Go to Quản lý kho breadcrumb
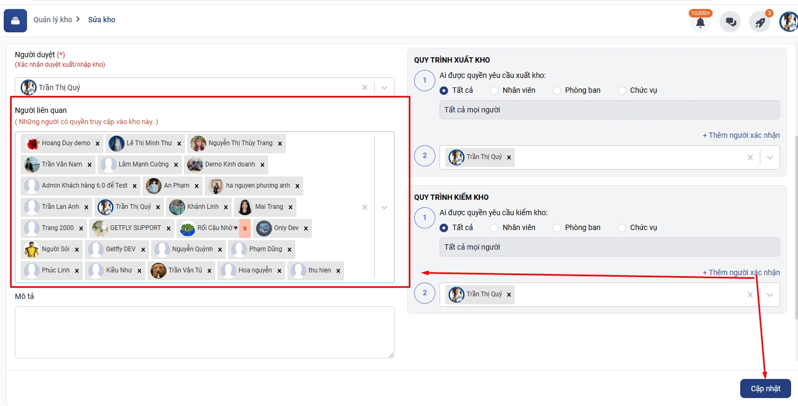798x406 pixels. (x=52, y=20)
